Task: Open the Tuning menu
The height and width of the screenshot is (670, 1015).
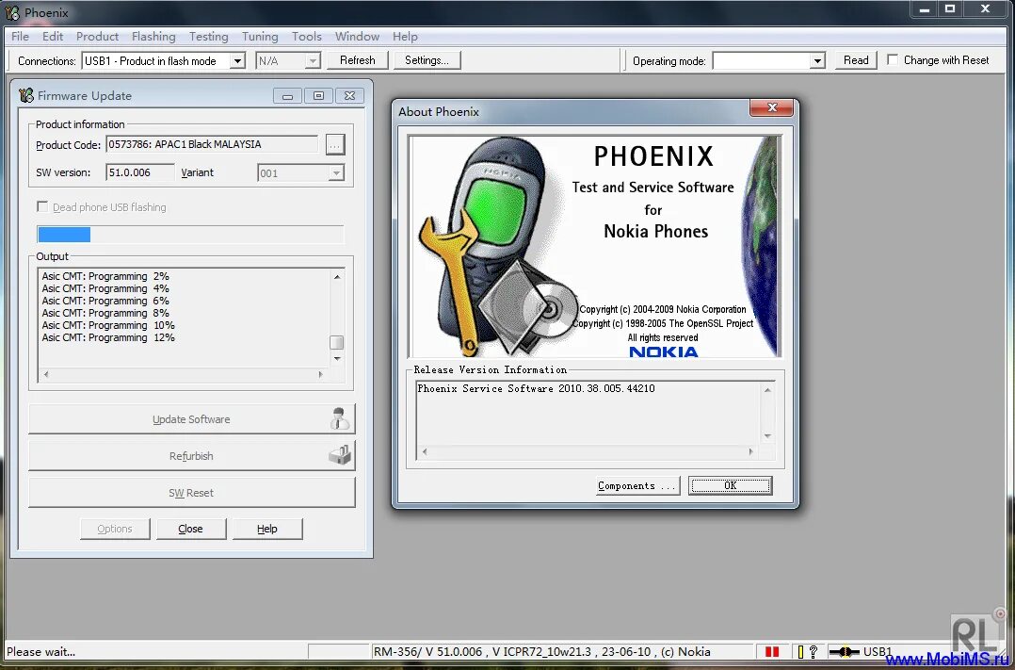Action: (x=260, y=37)
